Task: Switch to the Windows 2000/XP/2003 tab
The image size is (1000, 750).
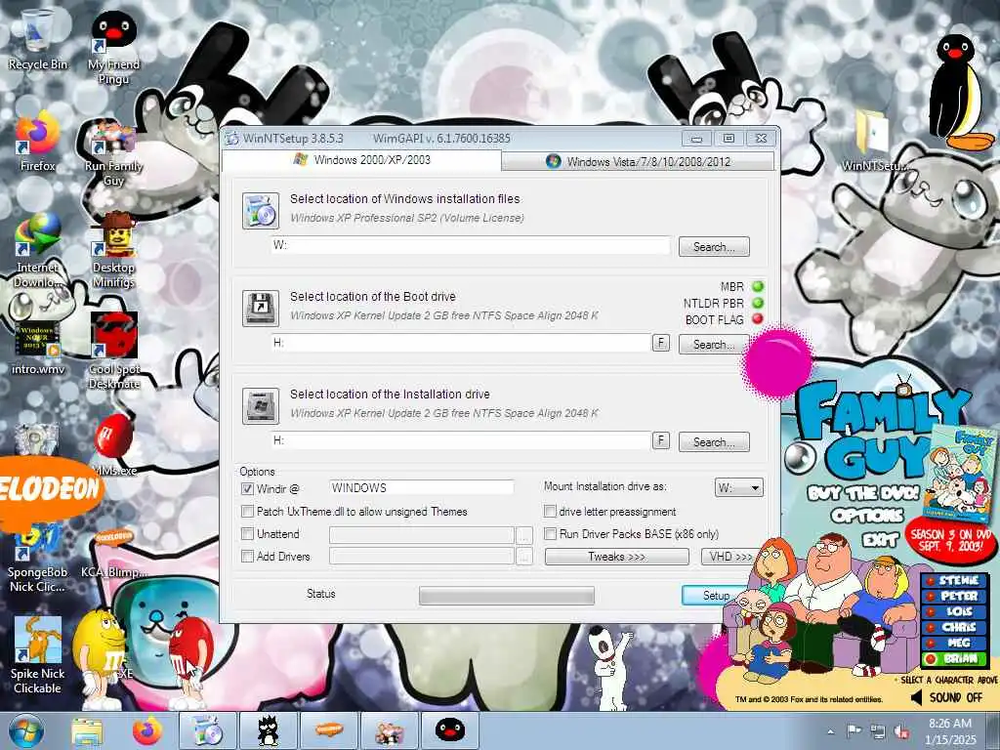Action: pos(361,160)
